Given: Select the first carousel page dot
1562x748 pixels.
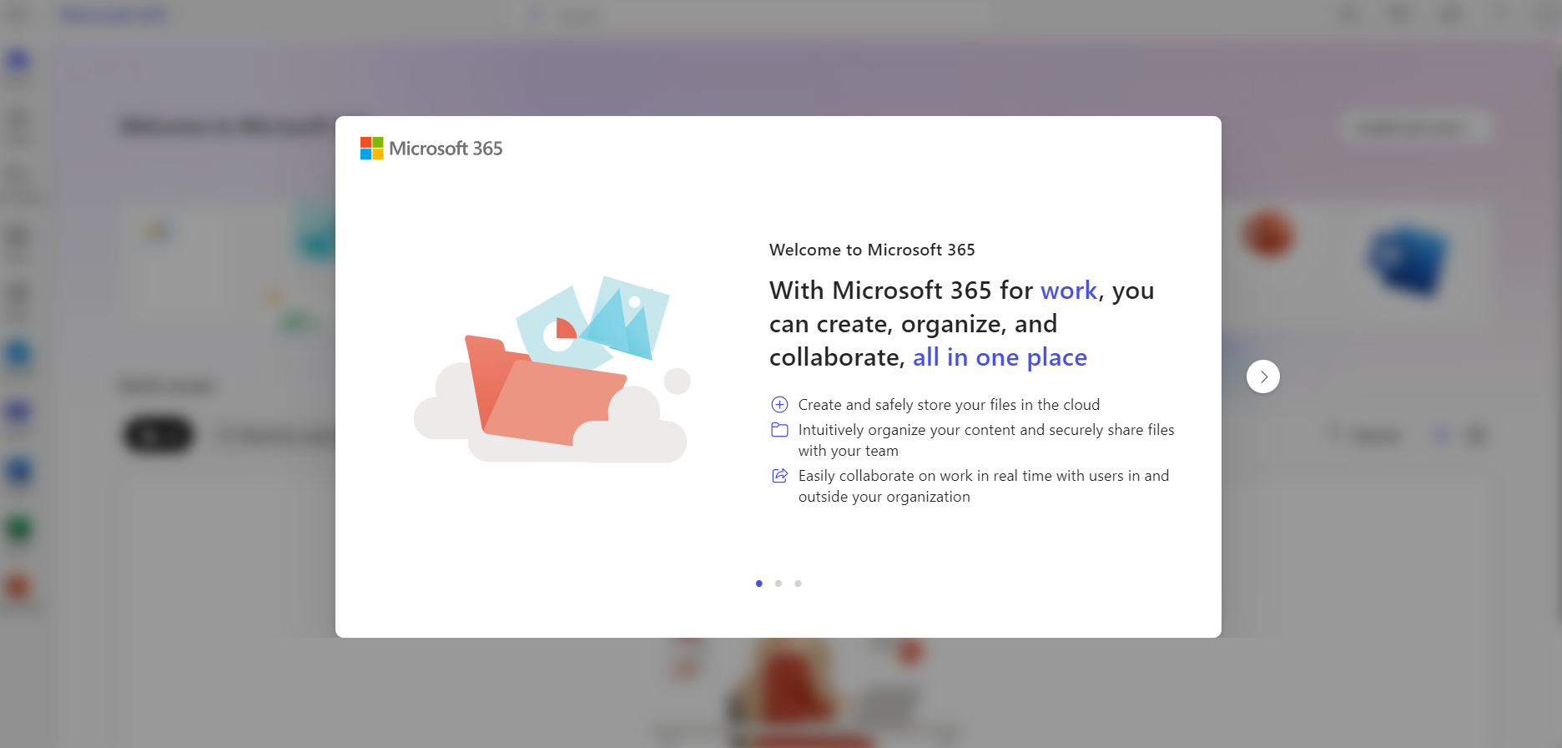Looking at the screenshot, I should (758, 584).
